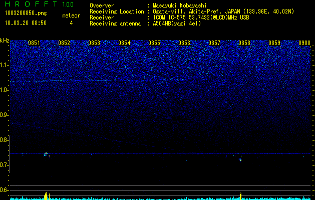Screen dimensions: 315x200
Task: Click the 0.8 kHz axis label
Action: [5, 140]
